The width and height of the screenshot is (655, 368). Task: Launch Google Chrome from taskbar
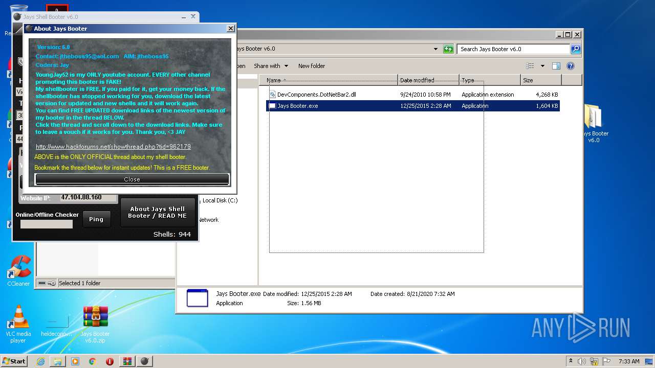pos(92,361)
